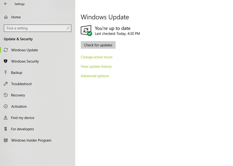Screen dimensions: 233x166
Task: Go to the Backup section
Action: click(38, 73)
